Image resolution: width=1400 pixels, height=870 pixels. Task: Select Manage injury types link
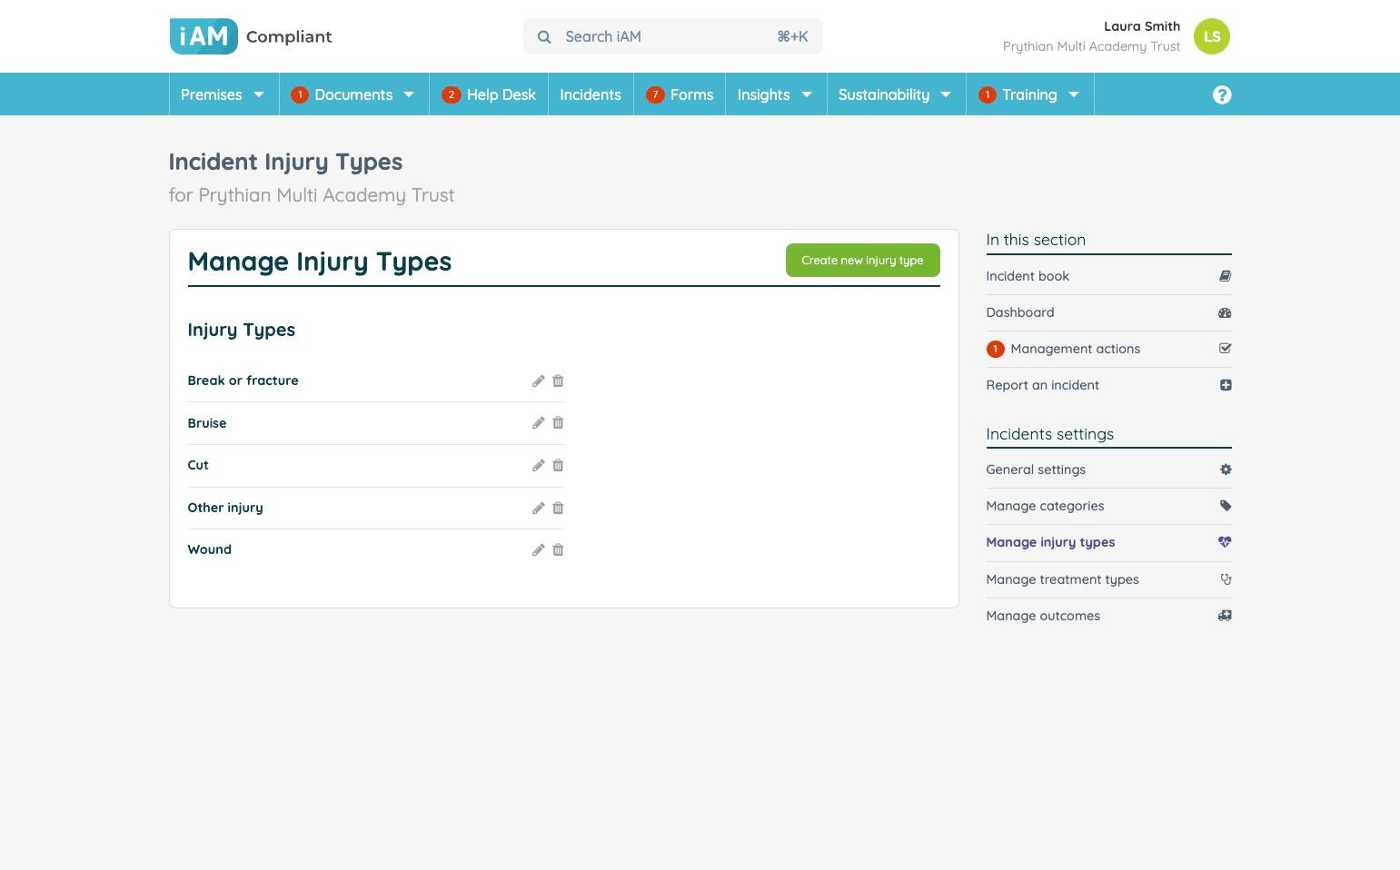point(1050,542)
